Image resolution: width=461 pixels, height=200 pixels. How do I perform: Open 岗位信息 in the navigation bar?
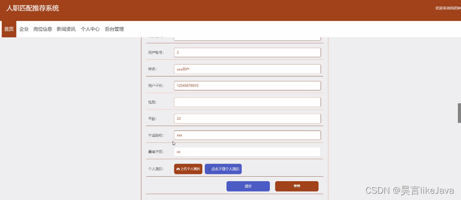click(42, 29)
